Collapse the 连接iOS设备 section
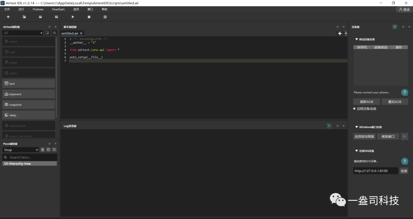This screenshot has width=413, height=219. click(x=357, y=151)
